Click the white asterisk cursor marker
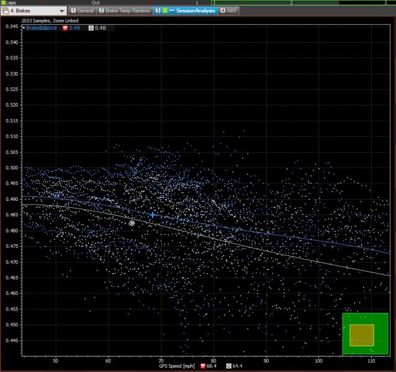This screenshot has height=372, width=396. [x=132, y=223]
